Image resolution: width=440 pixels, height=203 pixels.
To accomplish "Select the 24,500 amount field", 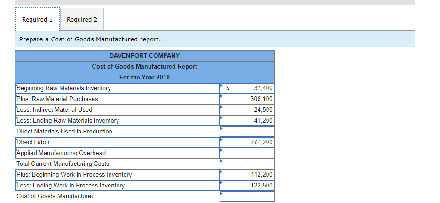I will tap(247, 110).
